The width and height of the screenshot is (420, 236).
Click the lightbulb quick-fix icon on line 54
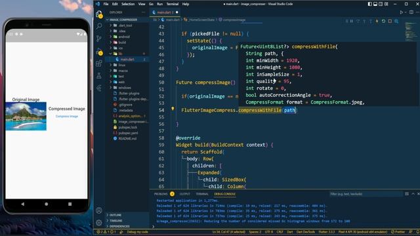[x=173, y=109]
